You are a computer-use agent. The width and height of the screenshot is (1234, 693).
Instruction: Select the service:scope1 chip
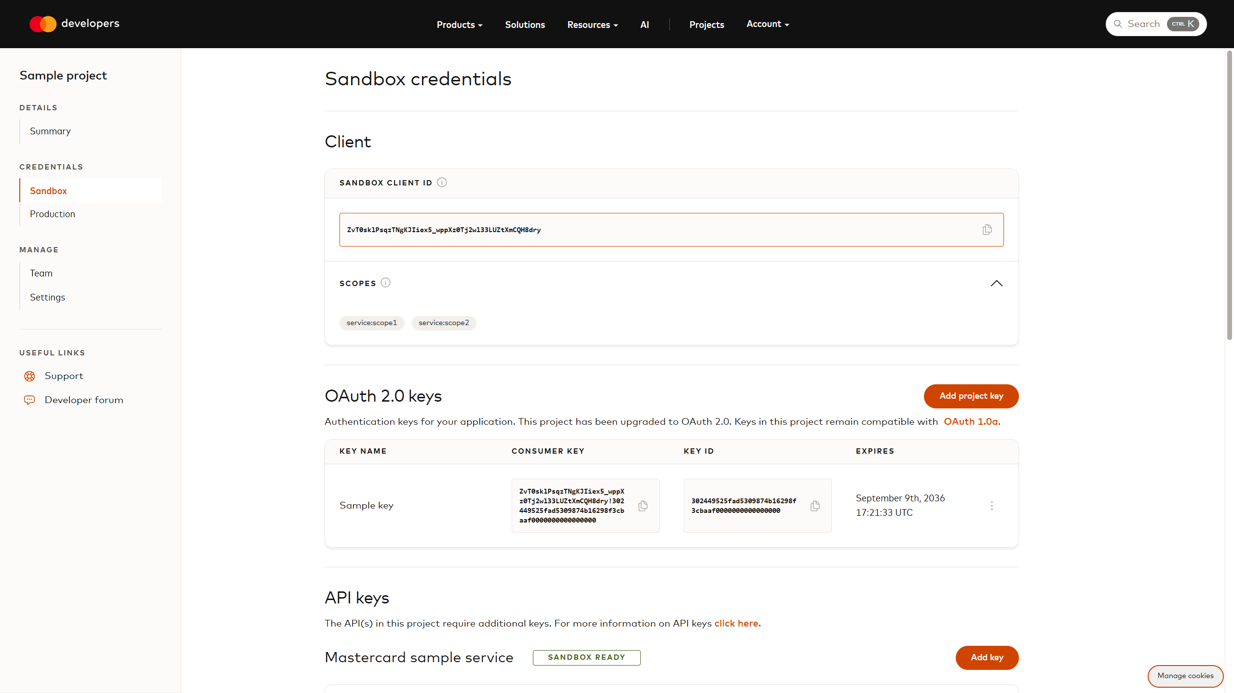coord(371,323)
